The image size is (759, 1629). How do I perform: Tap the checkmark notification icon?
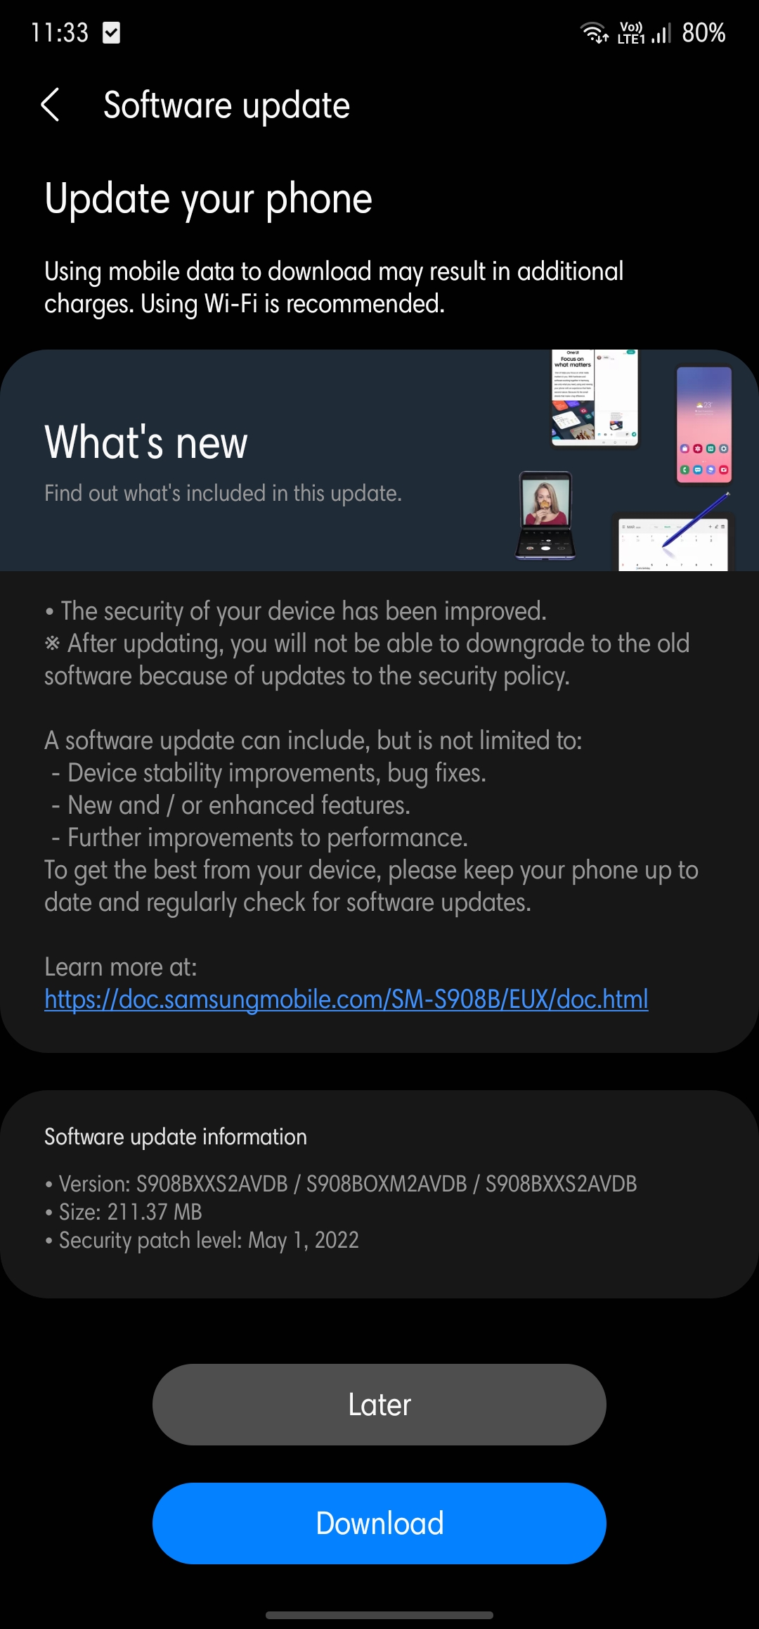point(111,32)
